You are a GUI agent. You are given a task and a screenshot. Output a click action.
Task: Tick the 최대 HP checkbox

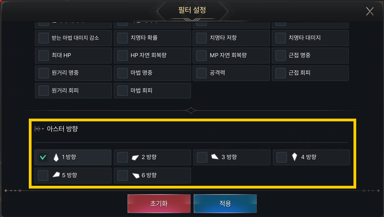pyautogui.click(x=44, y=55)
